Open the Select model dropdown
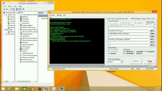Screen dimensions: 162x91 [154, 24]
